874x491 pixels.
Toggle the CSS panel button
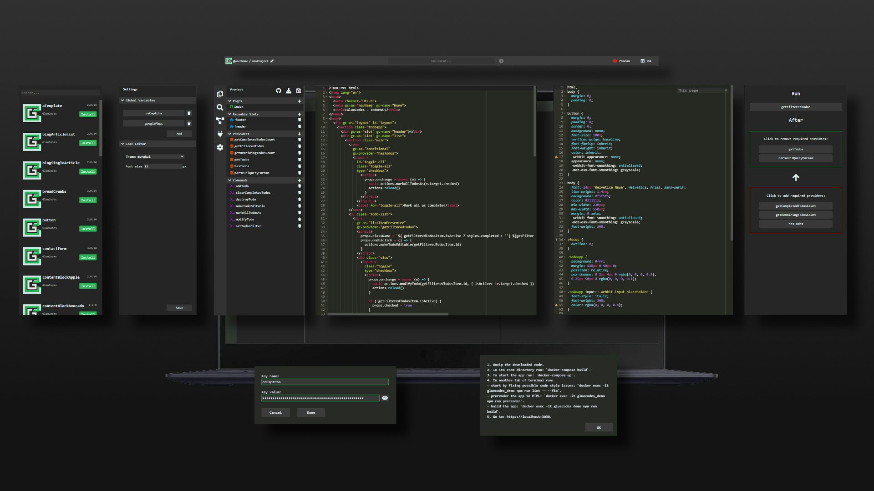646,61
